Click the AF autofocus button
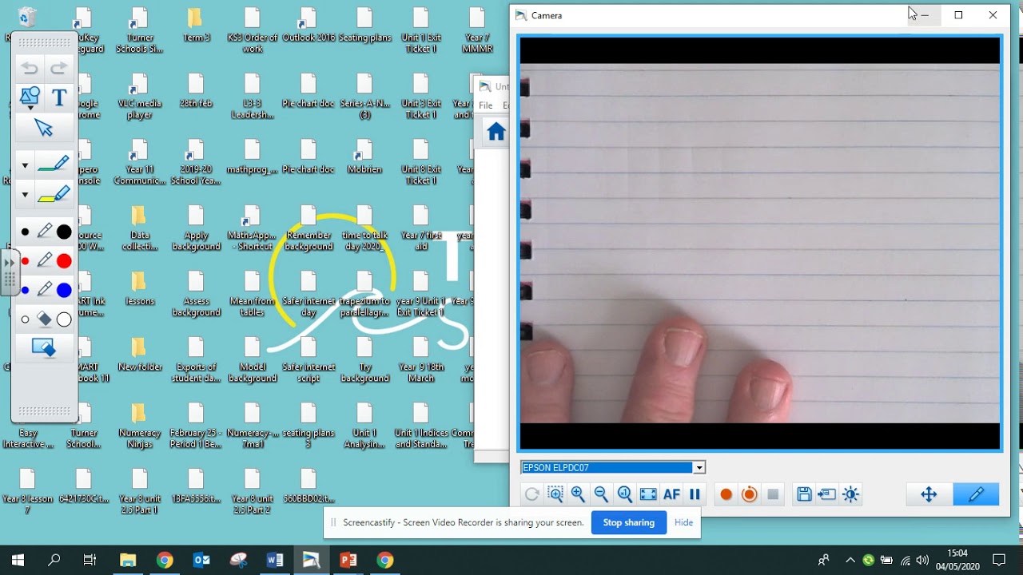This screenshot has width=1023, height=575. click(x=671, y=494)
